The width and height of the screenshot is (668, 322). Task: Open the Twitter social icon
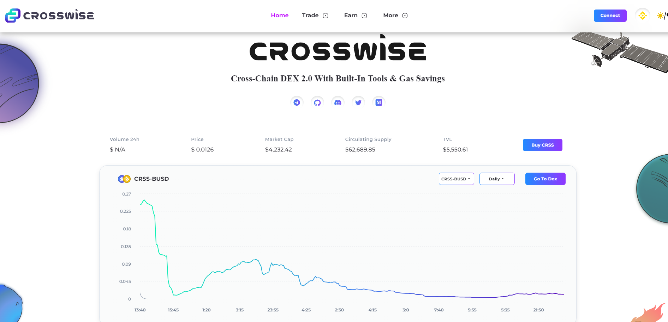click(358, 103)
